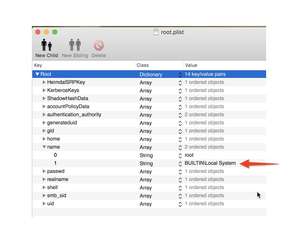Viewport: 298px width, 244px height.
Task: Expand the ShadowHashData array
Action: click(x=44, y=98)
